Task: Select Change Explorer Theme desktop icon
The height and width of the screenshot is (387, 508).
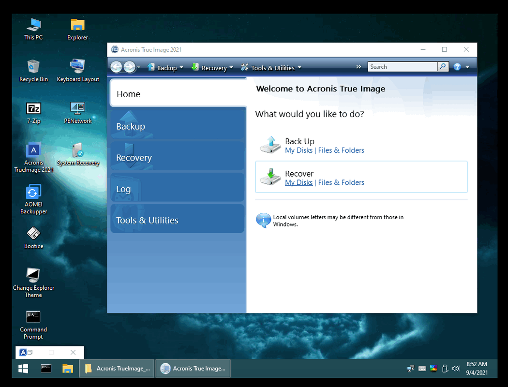Action: (33, 283)
